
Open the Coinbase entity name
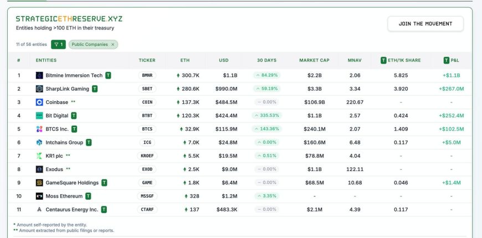(x=57, y=102)
